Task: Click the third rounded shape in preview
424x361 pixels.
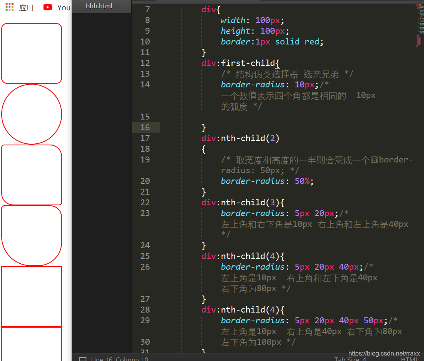Action: point(32,175)
